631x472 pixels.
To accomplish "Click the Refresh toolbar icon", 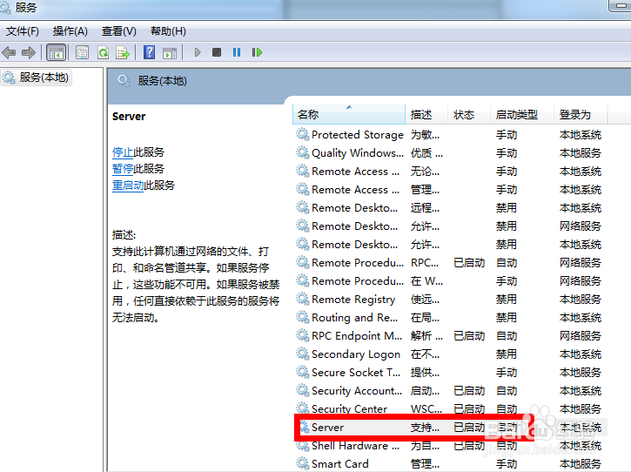I will (x=103, y=52).
